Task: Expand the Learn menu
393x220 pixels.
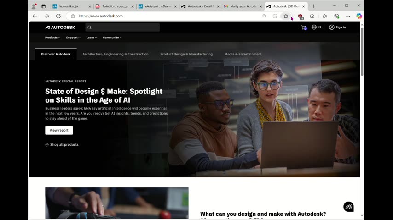Action: 92,38
